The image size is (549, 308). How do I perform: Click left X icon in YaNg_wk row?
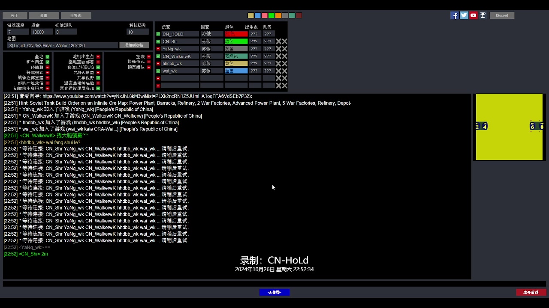click(x=278, y=49)
